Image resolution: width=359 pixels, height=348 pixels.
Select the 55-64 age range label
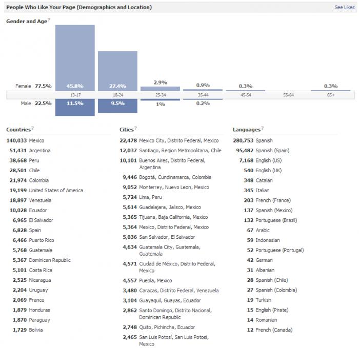[x=288, y=95]
